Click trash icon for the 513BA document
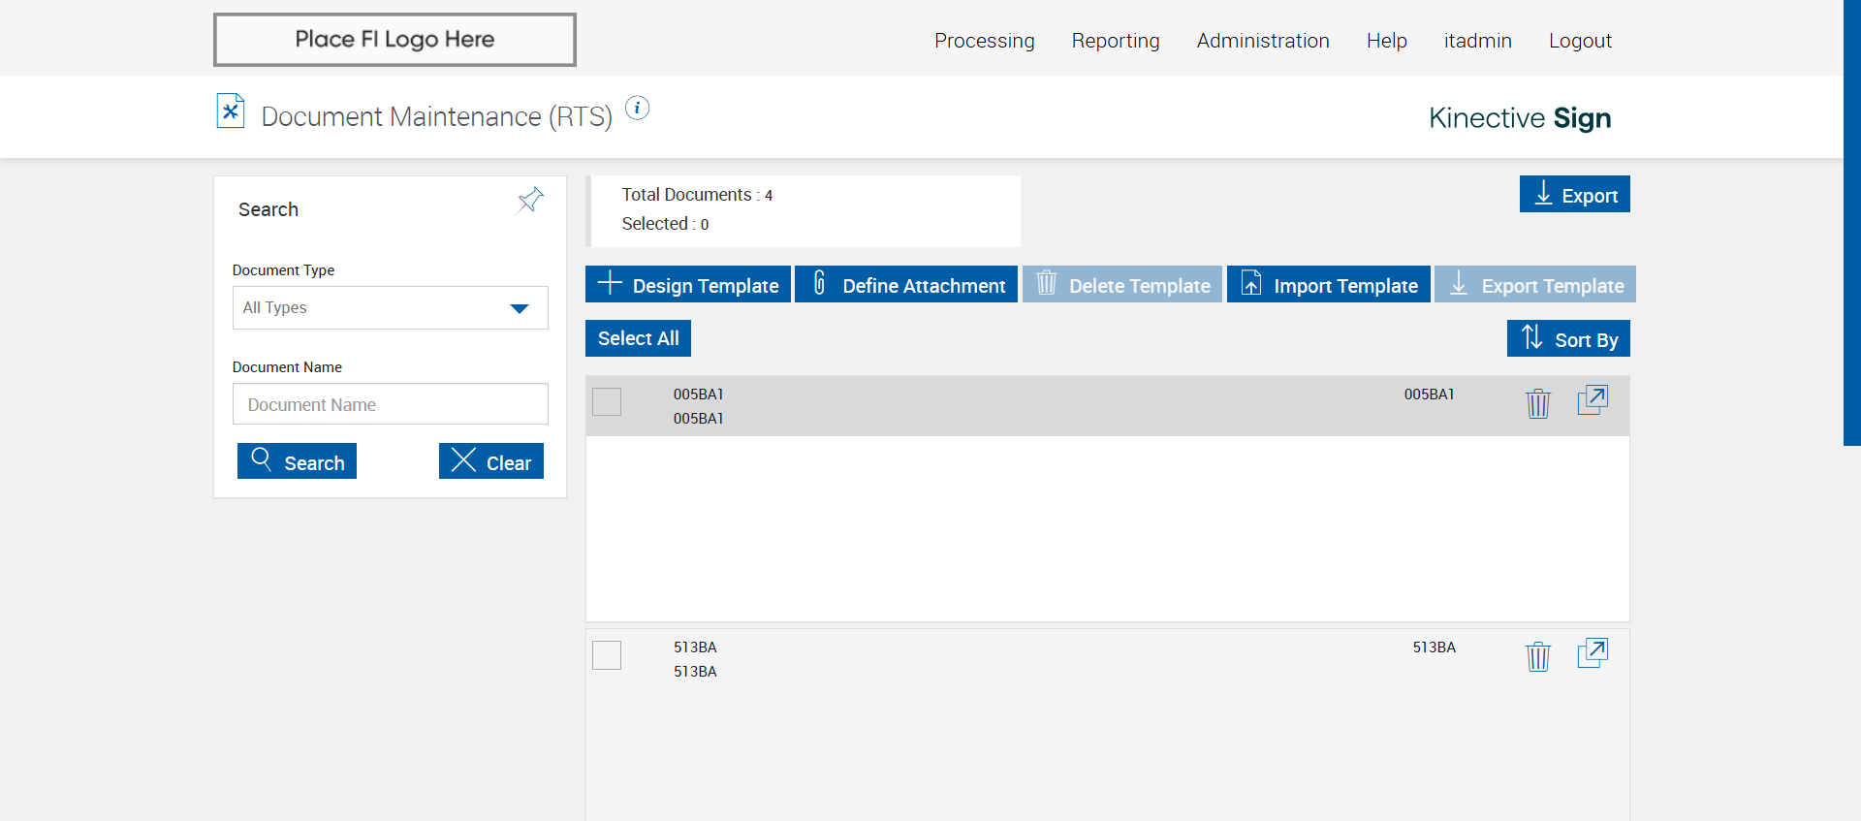The width and height of the screenshot is (1861, 821). [1537, 656]
